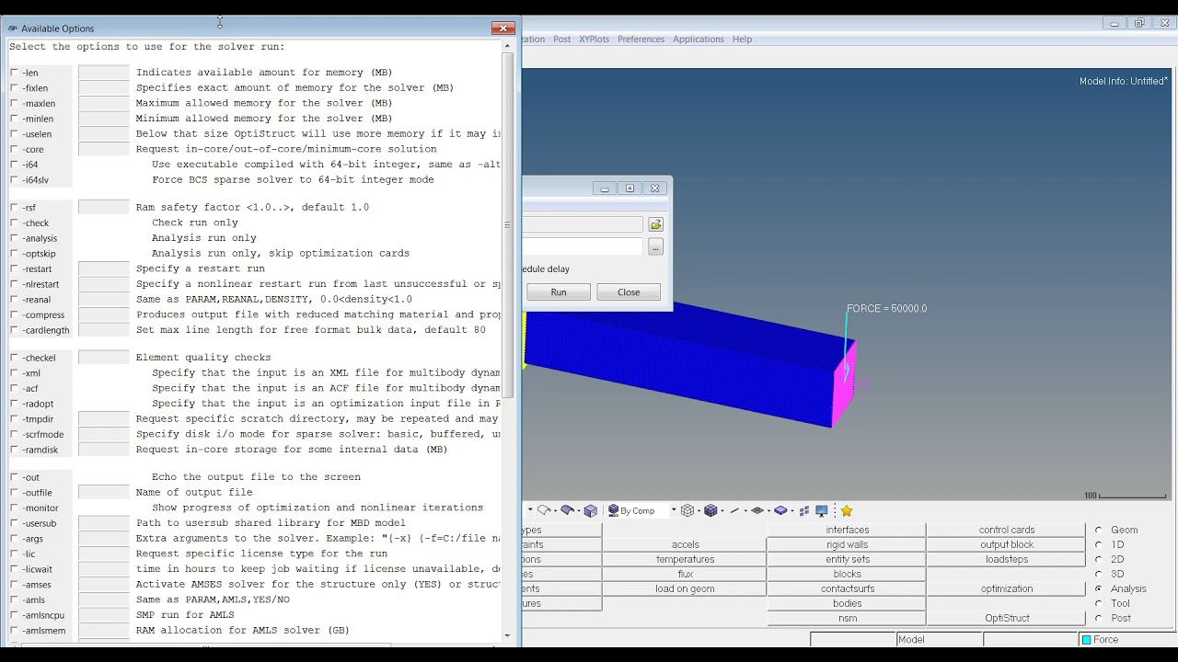Viewport: 1178px width, 662px height.
Task: Select the Post page radio button
Action: pyautogui.click(x=1098, y=618)
